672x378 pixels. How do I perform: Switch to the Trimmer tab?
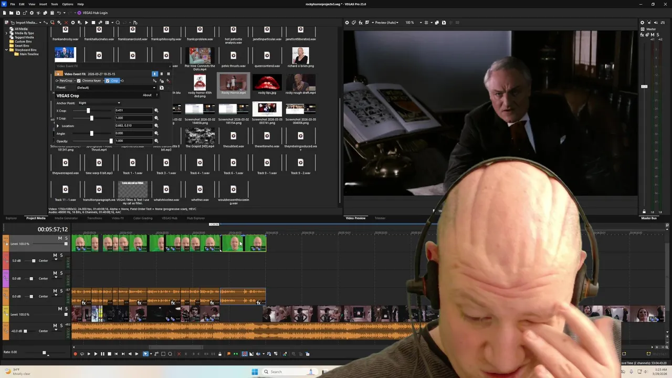click(380, 218)
